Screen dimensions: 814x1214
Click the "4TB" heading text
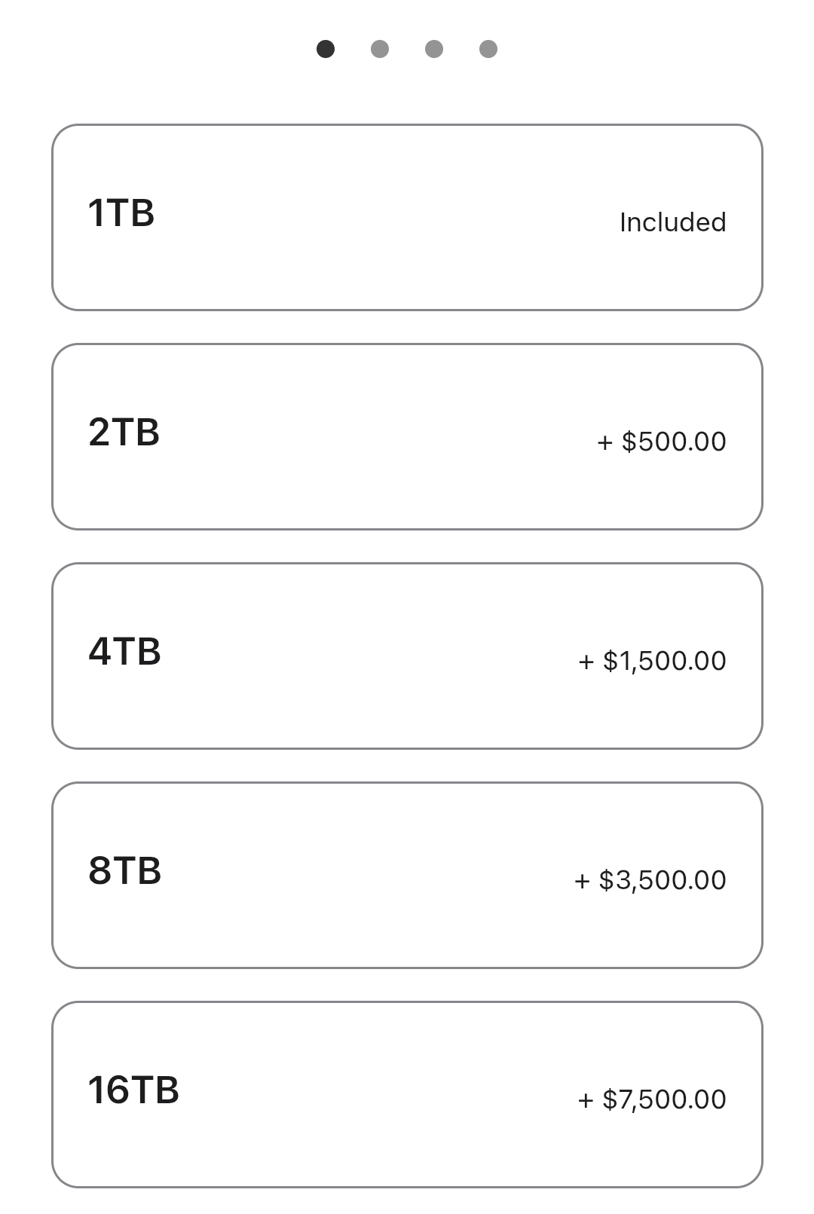[x=124, y=651]
